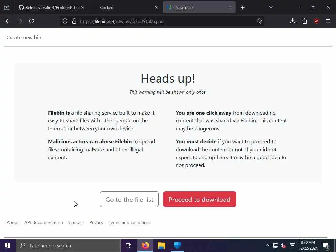The height and width of the screenshot is (252, 336).
Task: Close the Blocked tab
Action: 156,7
